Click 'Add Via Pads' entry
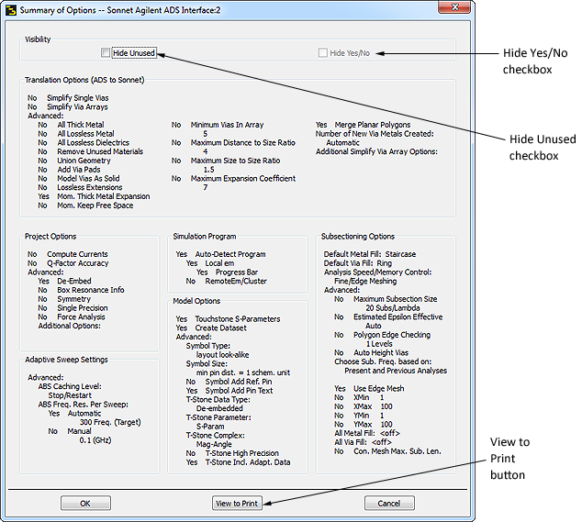The height and width of the screenshot is (522, 582). 79,170
